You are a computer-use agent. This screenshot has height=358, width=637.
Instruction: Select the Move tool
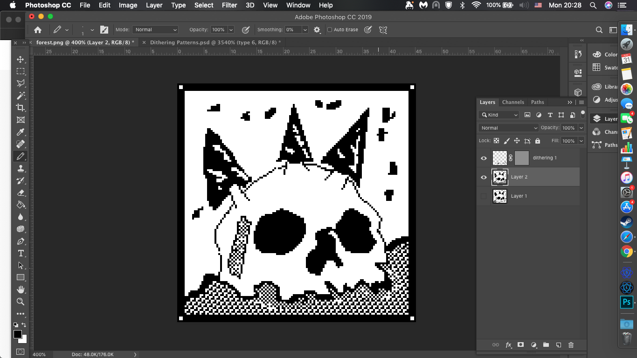(x=21, y=59)
